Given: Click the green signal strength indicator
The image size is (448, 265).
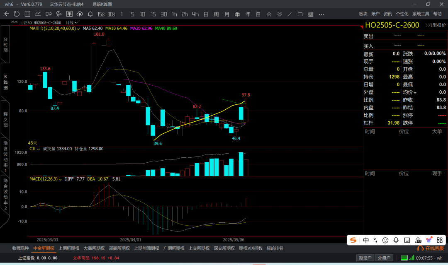Looking at the screenshot, I should [x=411, y=258].
